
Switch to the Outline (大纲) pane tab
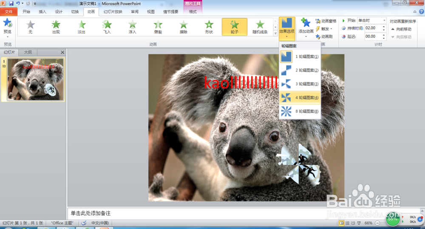pos(28,52)
